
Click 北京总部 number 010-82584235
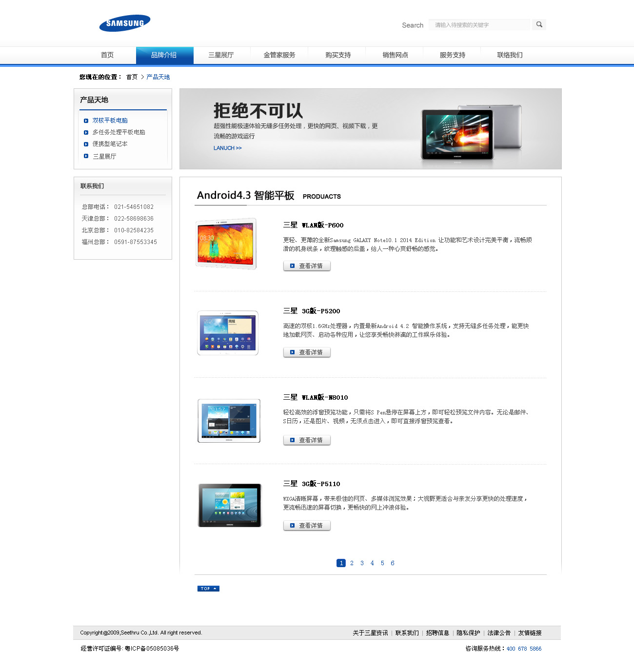click(x=134, y=230)
